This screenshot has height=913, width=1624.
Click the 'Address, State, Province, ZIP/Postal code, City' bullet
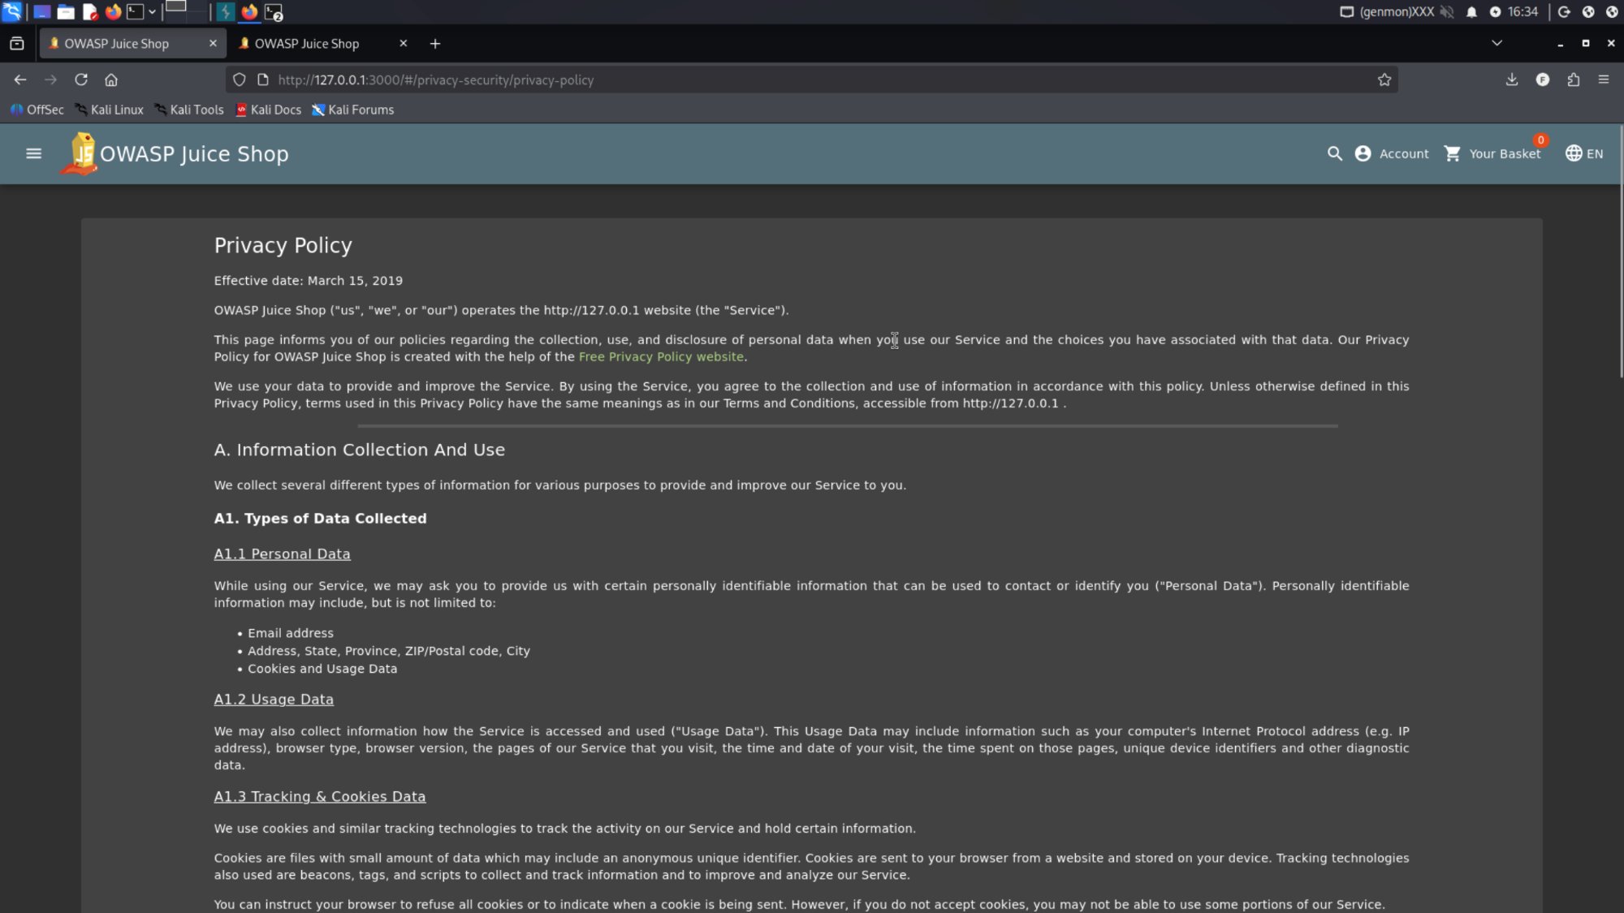[x=388, y=651]
